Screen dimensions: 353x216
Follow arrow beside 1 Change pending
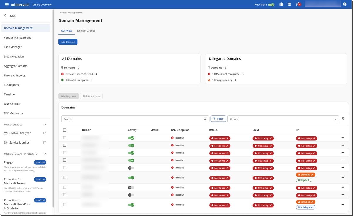tap(235, 80)
